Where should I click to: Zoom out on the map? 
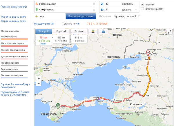pos(39,83)
